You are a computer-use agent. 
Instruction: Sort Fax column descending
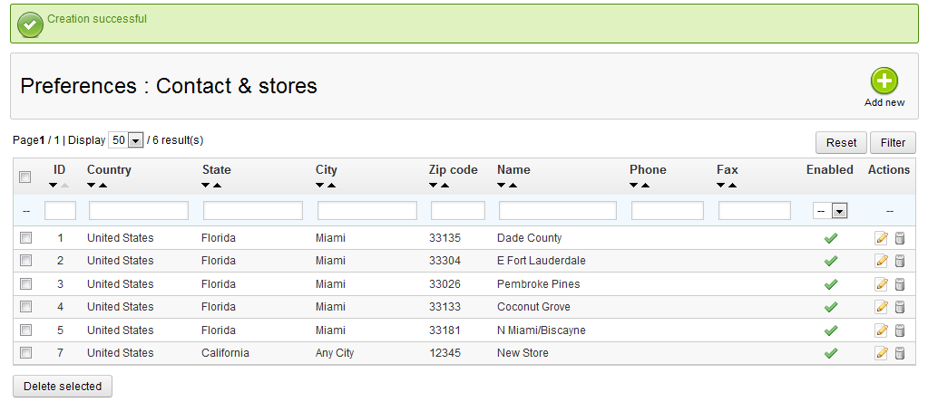721,186
